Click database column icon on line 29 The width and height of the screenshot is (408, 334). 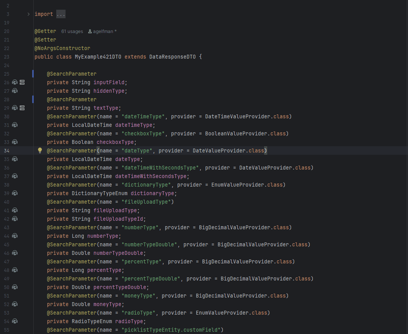[x=22, y=108]
